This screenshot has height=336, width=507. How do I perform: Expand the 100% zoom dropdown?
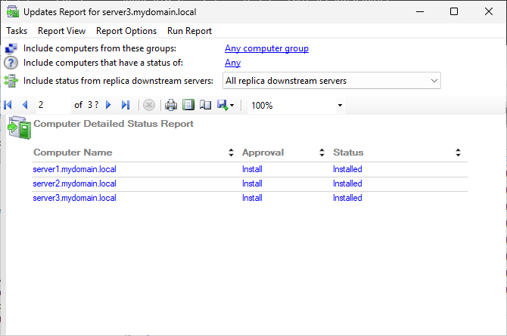click(340, 105)
